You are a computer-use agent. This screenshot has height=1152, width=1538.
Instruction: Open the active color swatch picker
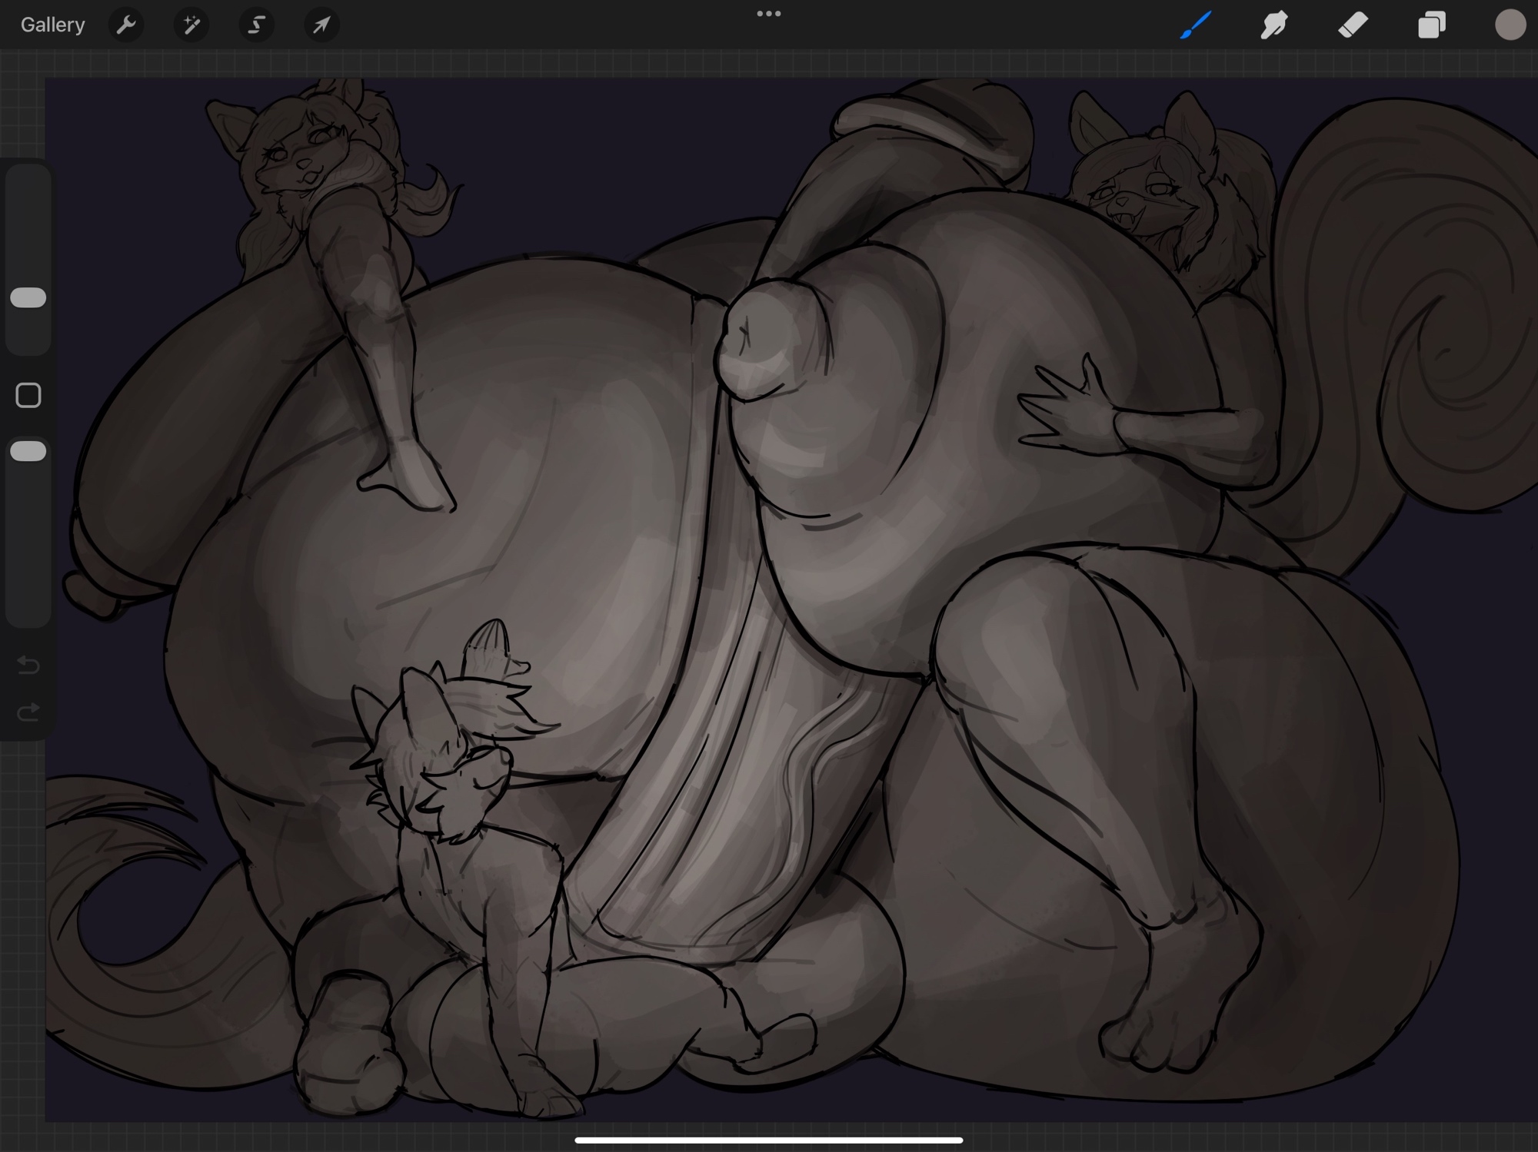click(x=1510, y=25)
